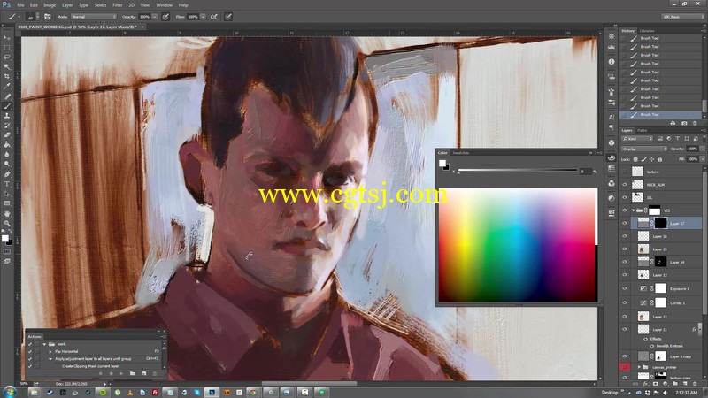The image size is (708, 398).
Task: Select the Horizontal Type tool
Action: pos(7,184)
